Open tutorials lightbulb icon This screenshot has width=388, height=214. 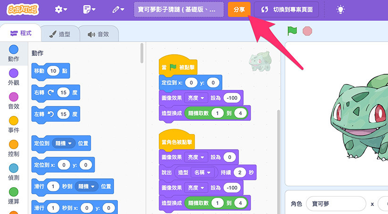pyautogui.click(x=340, y=9)
